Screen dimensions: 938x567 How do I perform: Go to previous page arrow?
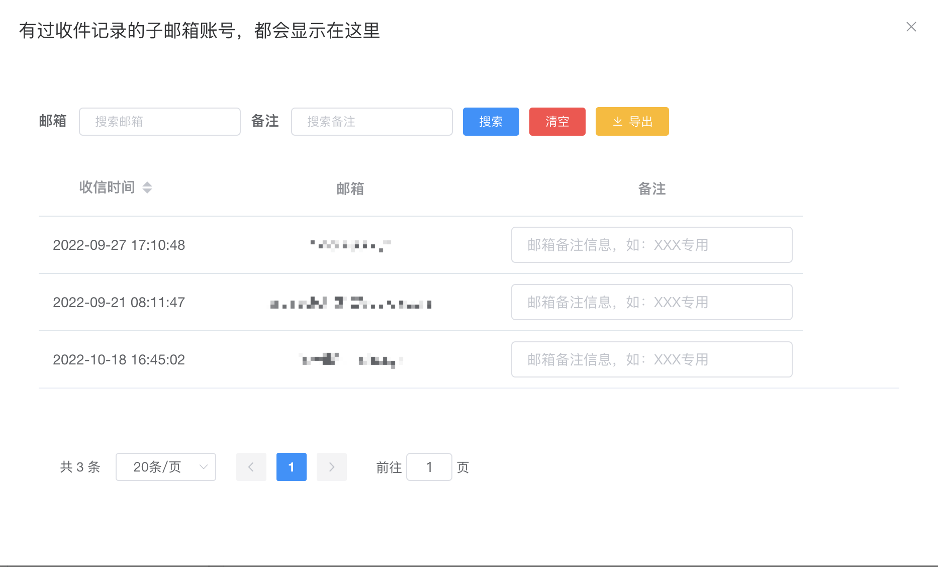(x=251, y=467)
